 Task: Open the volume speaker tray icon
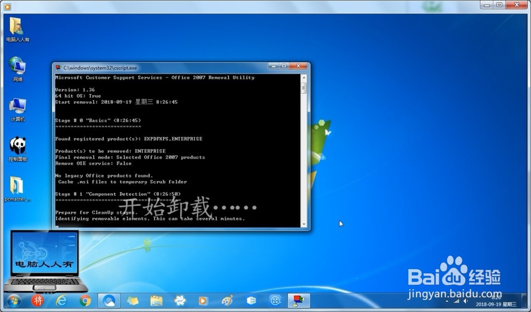click(466, 301)
